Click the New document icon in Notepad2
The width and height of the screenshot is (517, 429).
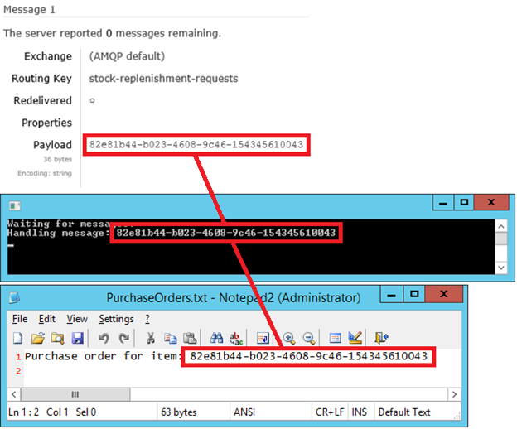tap(17, 338)
